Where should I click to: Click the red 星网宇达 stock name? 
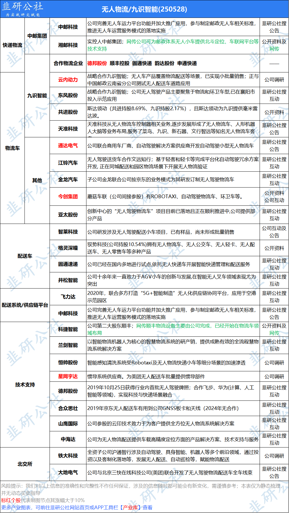click(x=68, y=377)
